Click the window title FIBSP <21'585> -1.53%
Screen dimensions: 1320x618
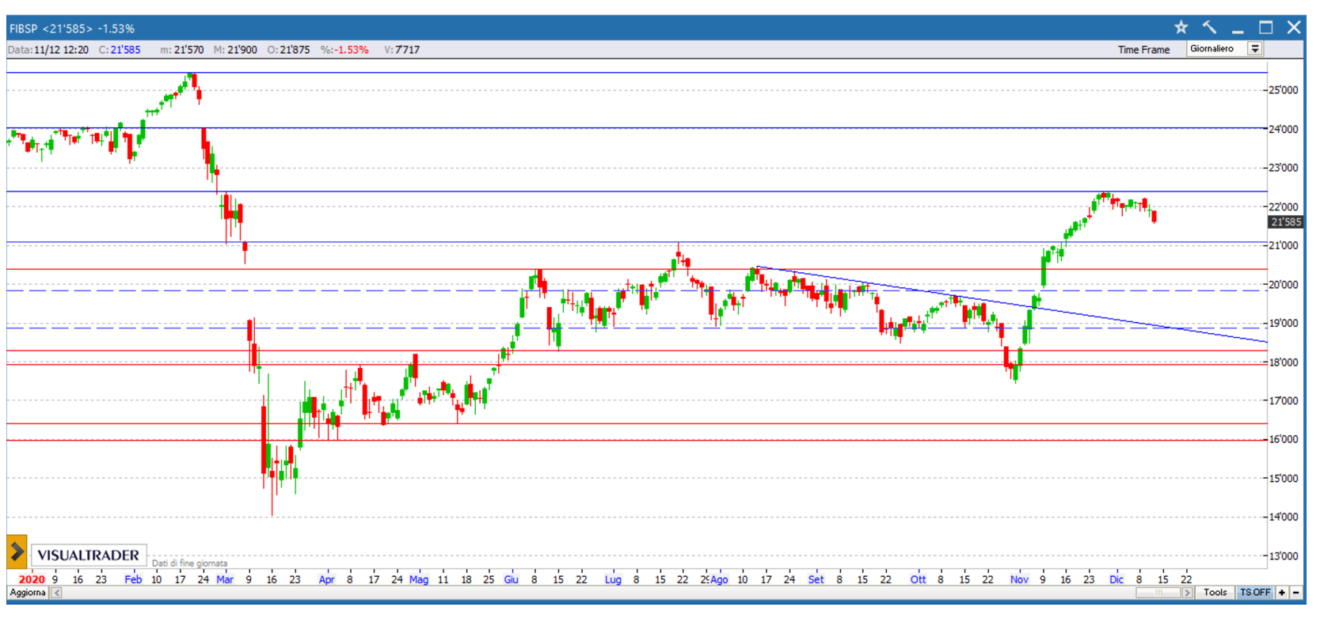[72, 28]
